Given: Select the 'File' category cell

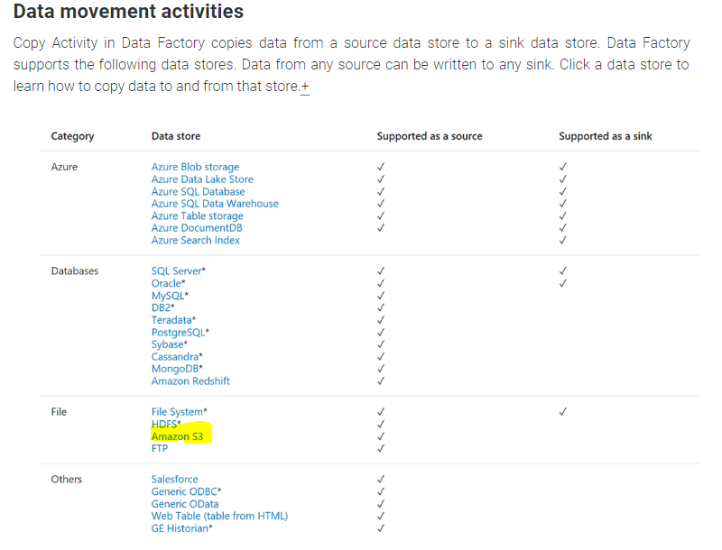Looking at the screenshot, I should pos(59,411).
